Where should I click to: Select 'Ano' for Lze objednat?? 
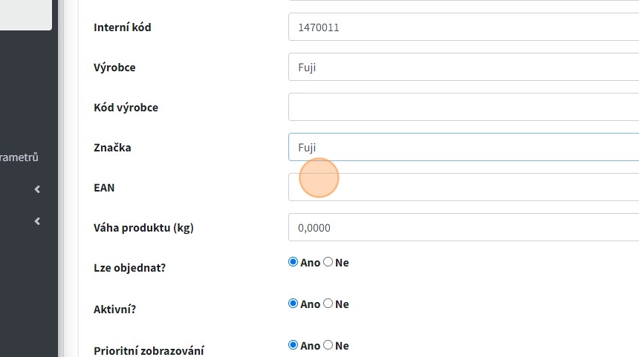(x=293, y=262)
